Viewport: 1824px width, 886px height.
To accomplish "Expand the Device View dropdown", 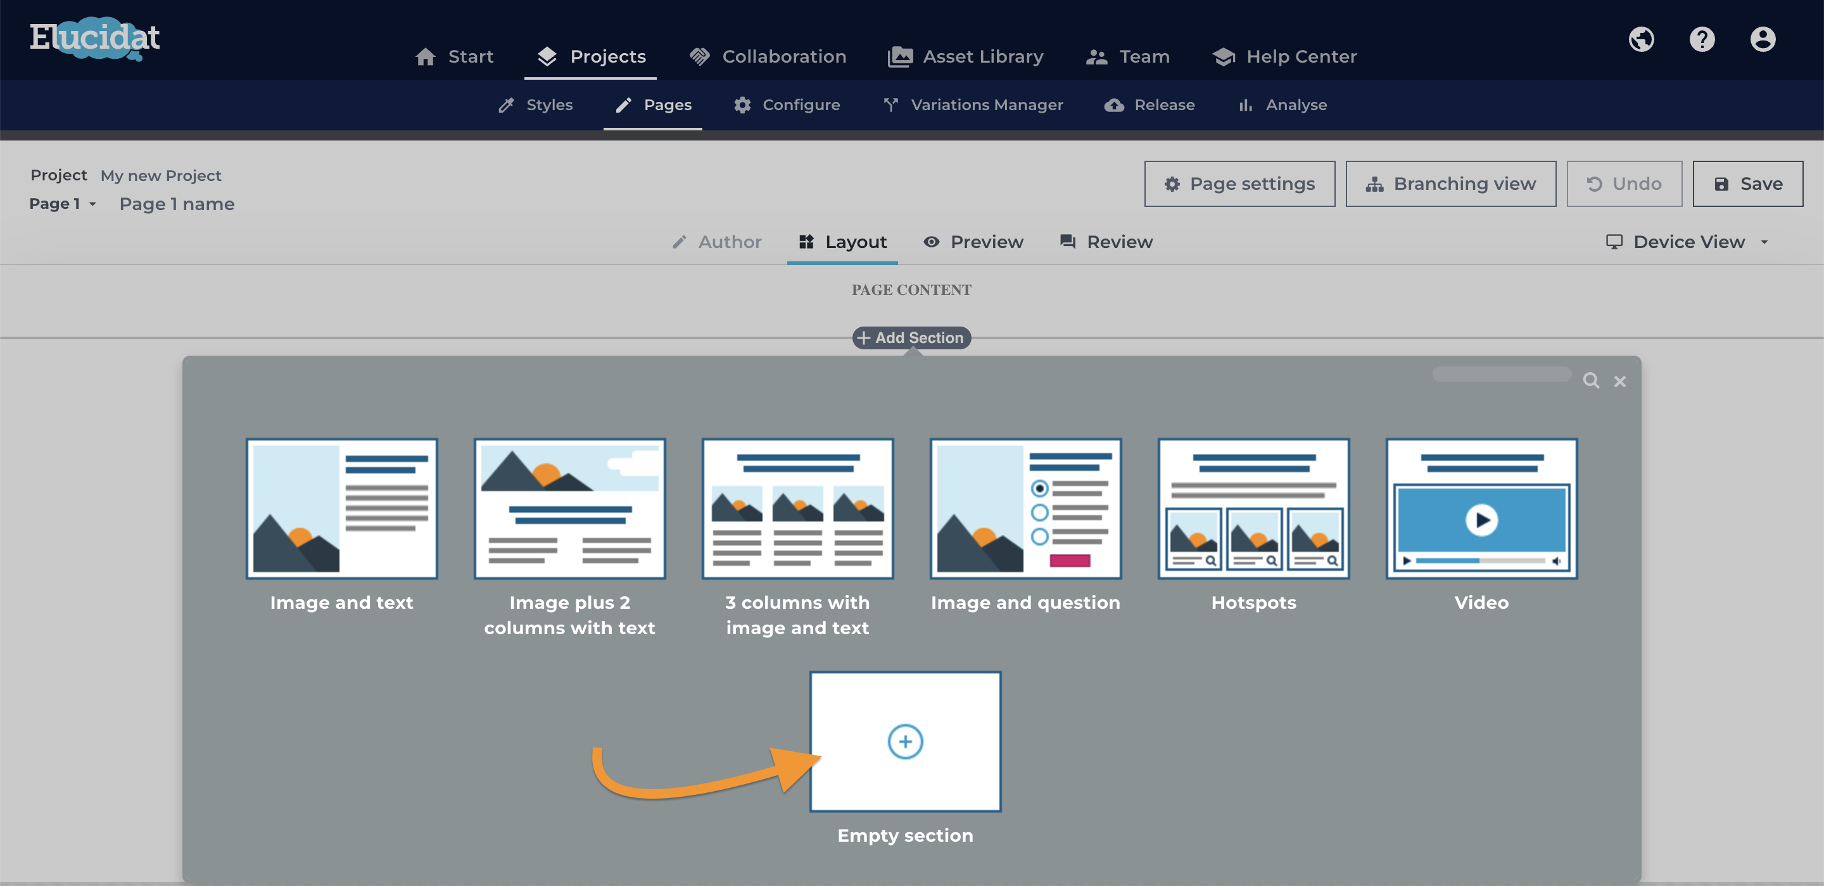I will click(x=1687, y=242).
